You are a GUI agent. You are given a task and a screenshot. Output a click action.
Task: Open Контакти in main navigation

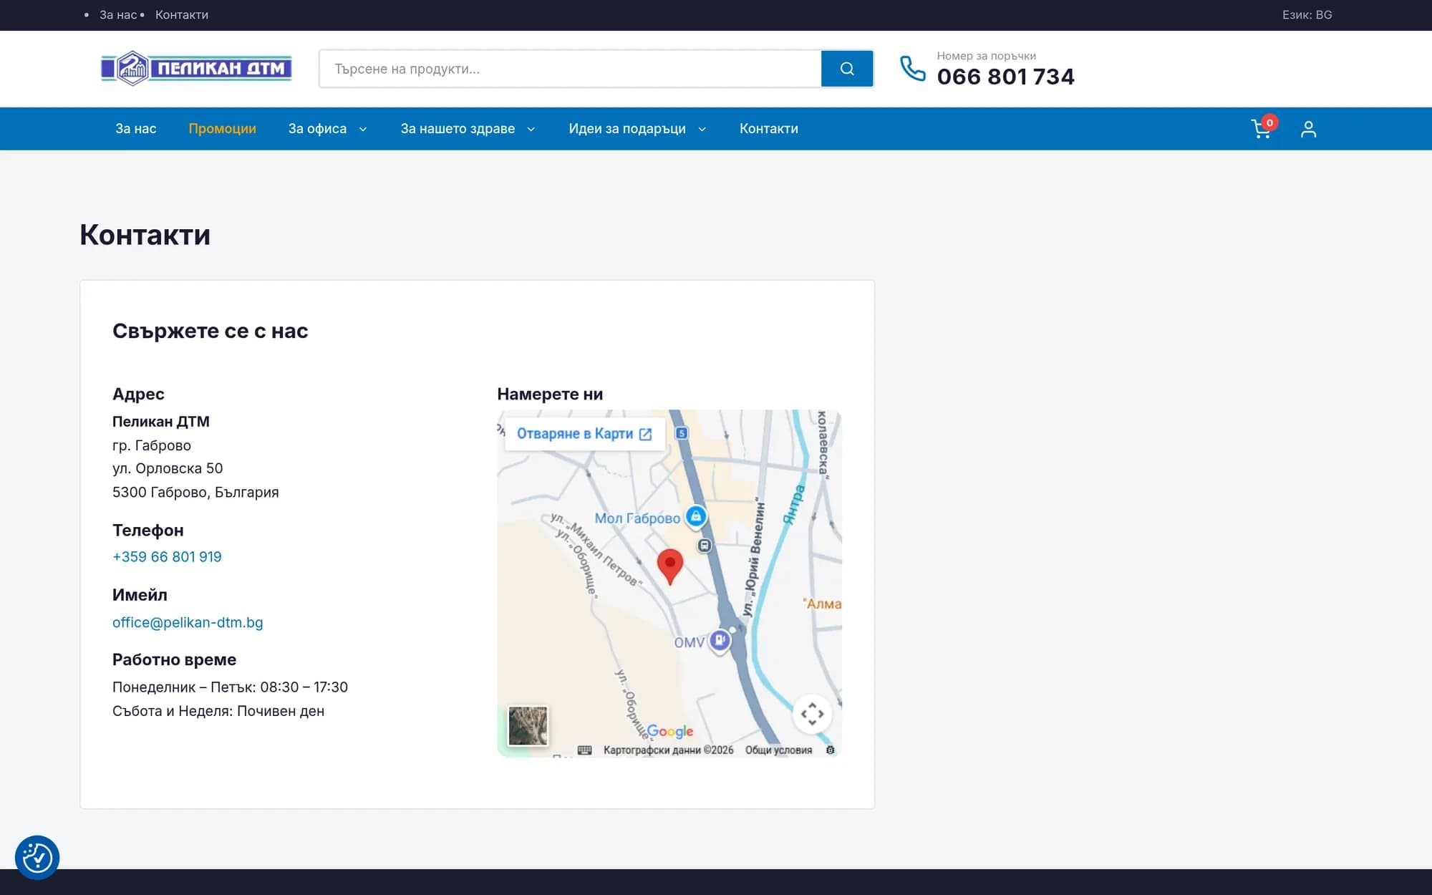click(768, 129)
